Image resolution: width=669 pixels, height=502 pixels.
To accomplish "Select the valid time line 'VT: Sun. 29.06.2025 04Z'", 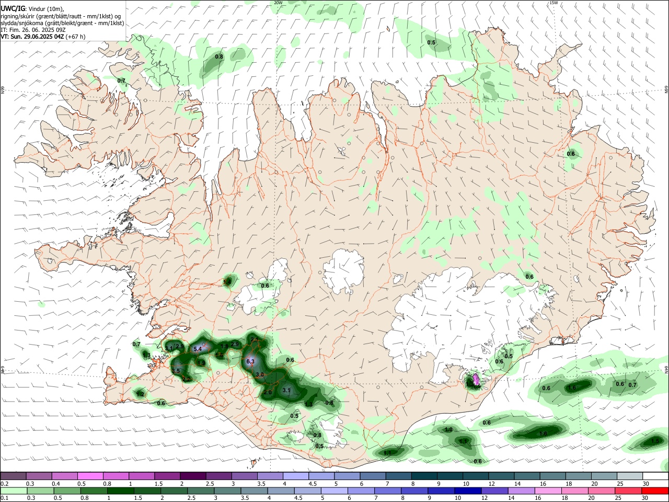I will click(32, 37).
